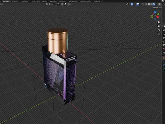The image size is (165, 124).
Task: Switch to the Scripting workspace tab
Action: tap(97, 1)
